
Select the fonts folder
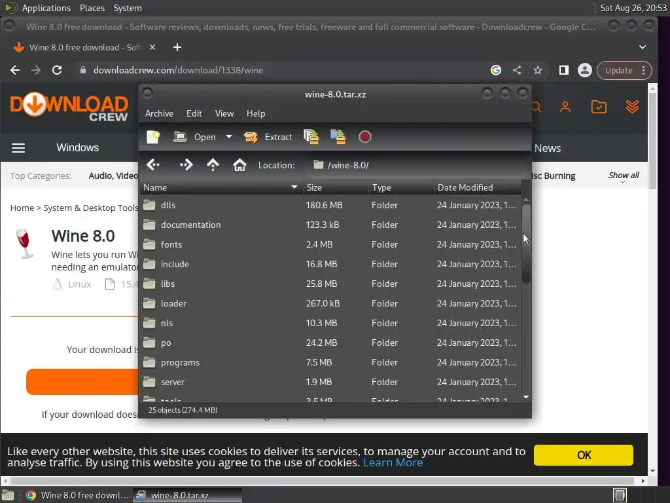pyautogui.click(x=330, y=245)
